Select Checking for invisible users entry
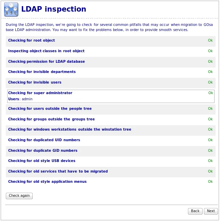Viewport: 220px width, 221px height. 111,83
